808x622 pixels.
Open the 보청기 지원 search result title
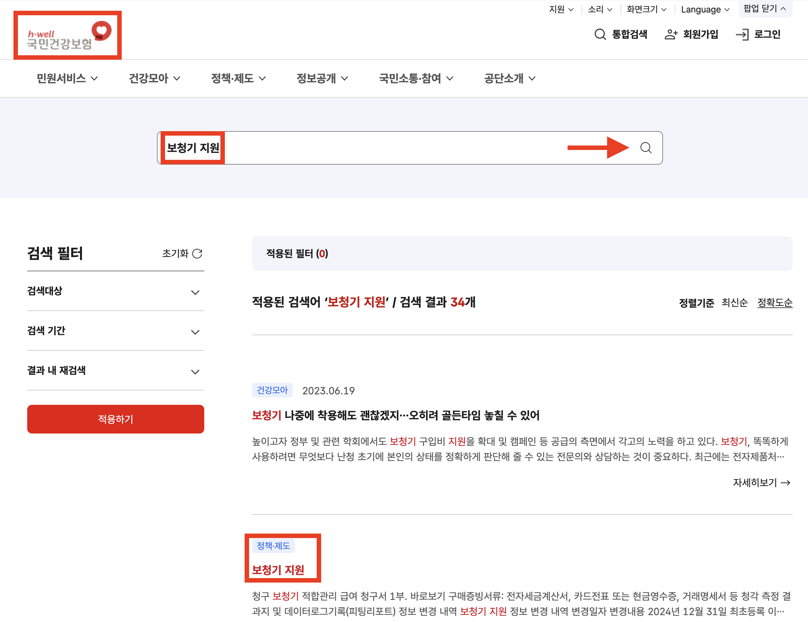click(278, 569)
